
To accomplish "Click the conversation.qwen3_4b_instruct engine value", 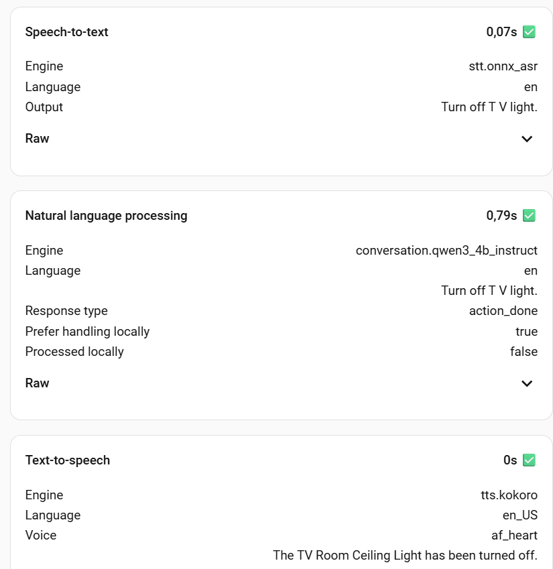I will pos(446,250).
